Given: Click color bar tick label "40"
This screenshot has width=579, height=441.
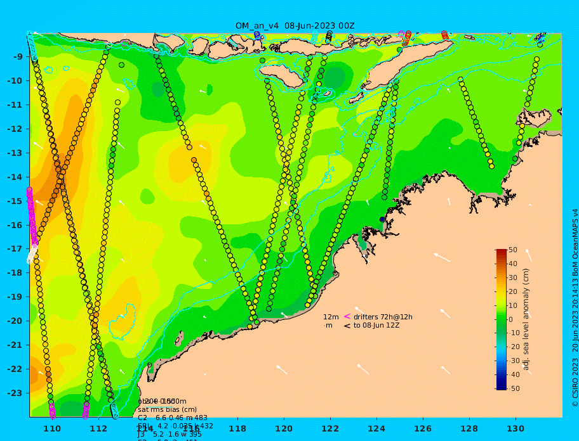Looking at the screenshot, I should click(513, 264).
